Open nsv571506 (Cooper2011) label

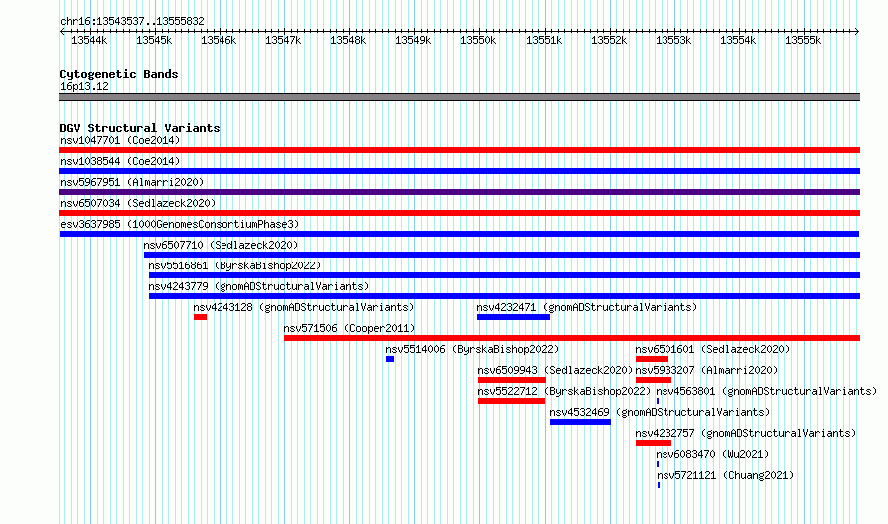tap(349, 328)
